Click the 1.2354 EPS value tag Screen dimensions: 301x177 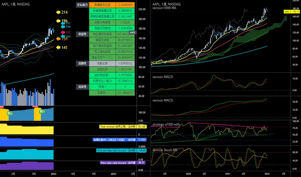142,140
